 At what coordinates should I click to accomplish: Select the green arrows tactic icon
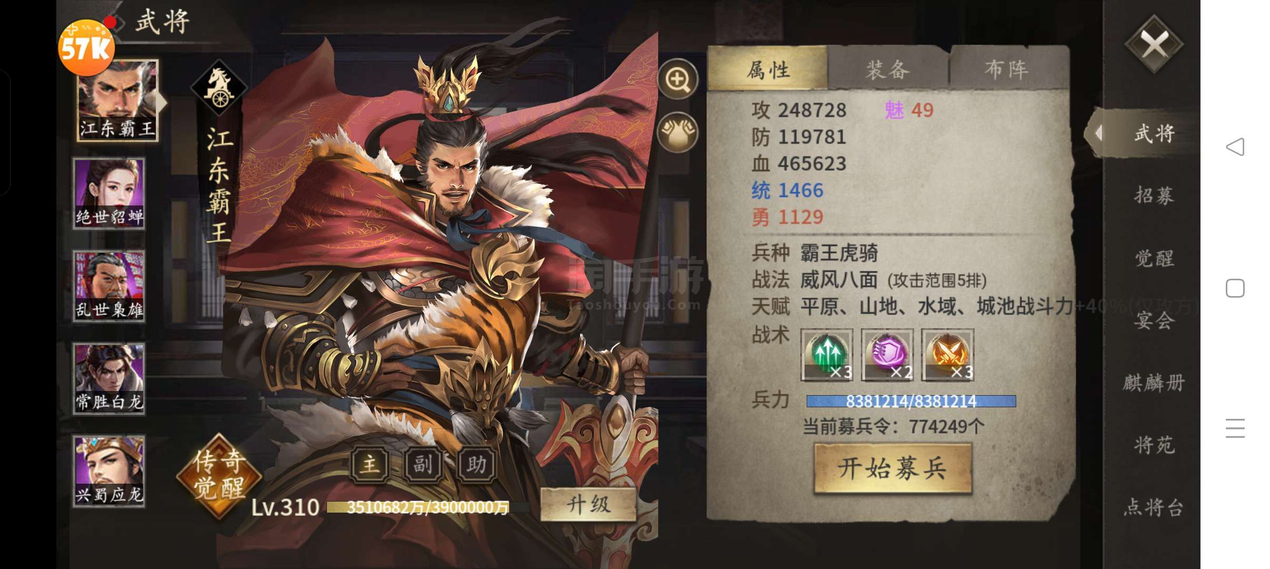827,355
